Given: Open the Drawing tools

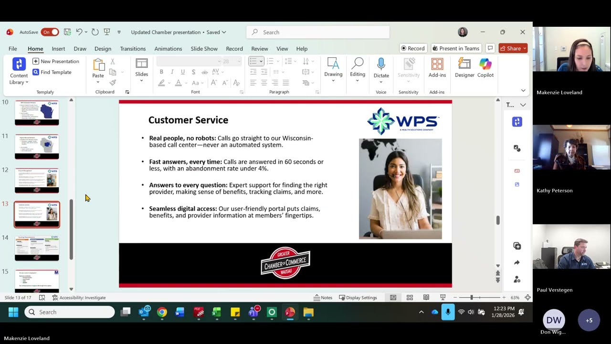Looking at the screenshot, I should (x=333, y=70).
